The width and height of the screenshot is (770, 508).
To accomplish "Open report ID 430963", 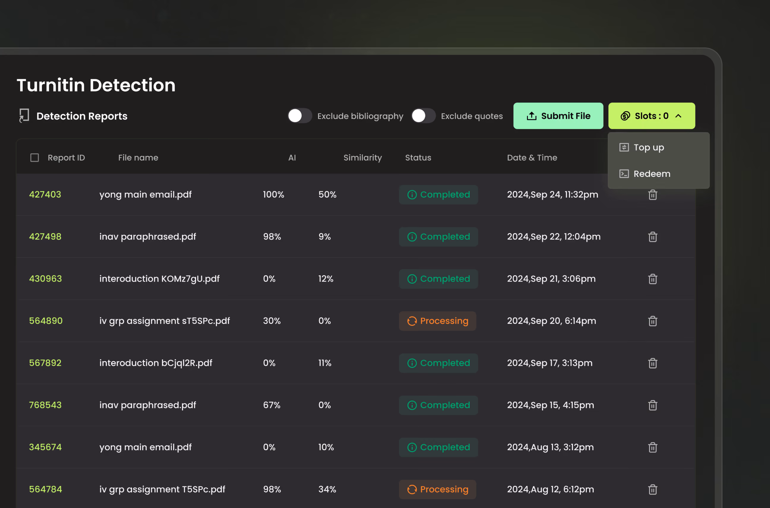I will [45, 279].
